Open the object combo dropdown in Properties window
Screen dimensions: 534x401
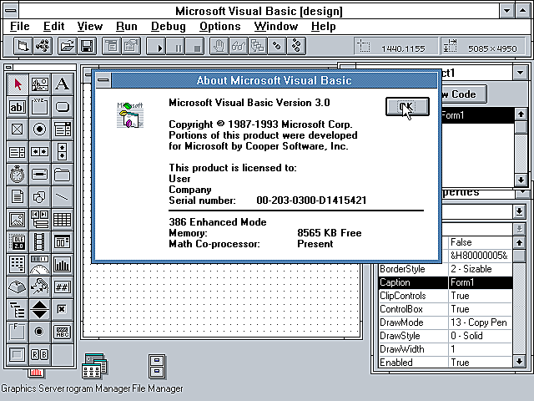[519, 211]
